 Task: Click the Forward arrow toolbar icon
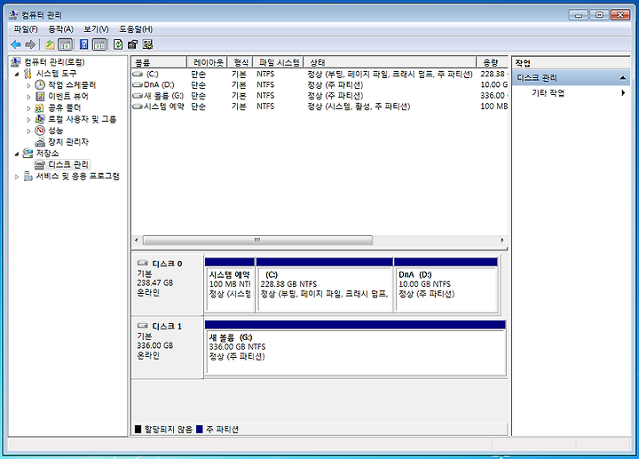click(30, 44)
